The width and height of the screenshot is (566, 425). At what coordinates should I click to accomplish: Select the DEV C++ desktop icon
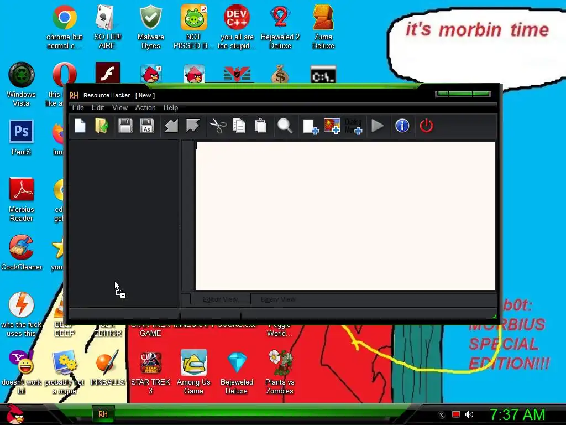(237, 27)
